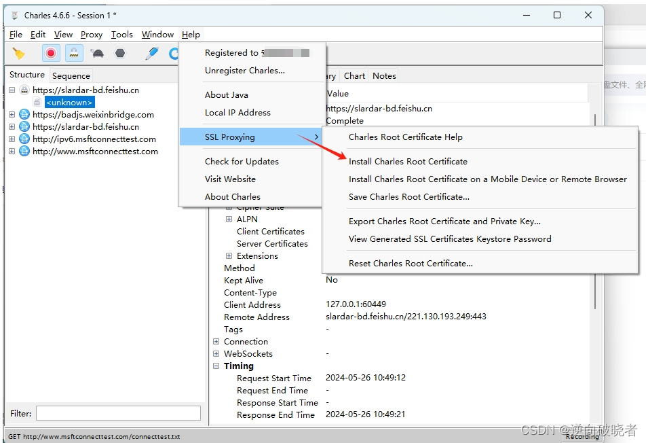Collapse the Timing section
The width and height of the screenshot is (648, 443).
click(x=216, y=366)
